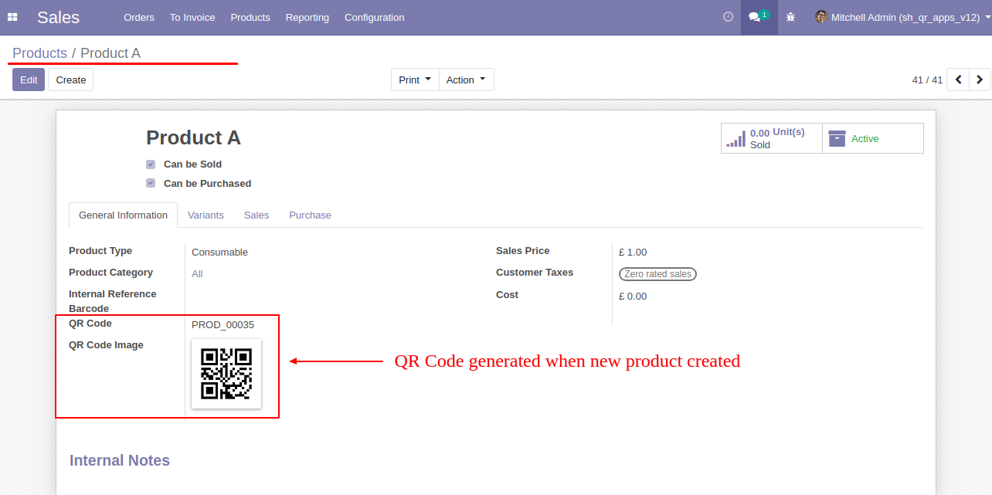Click the sales bar chart icon
Viewport: 992px width, 495px height.
click(x=736, y=139)
